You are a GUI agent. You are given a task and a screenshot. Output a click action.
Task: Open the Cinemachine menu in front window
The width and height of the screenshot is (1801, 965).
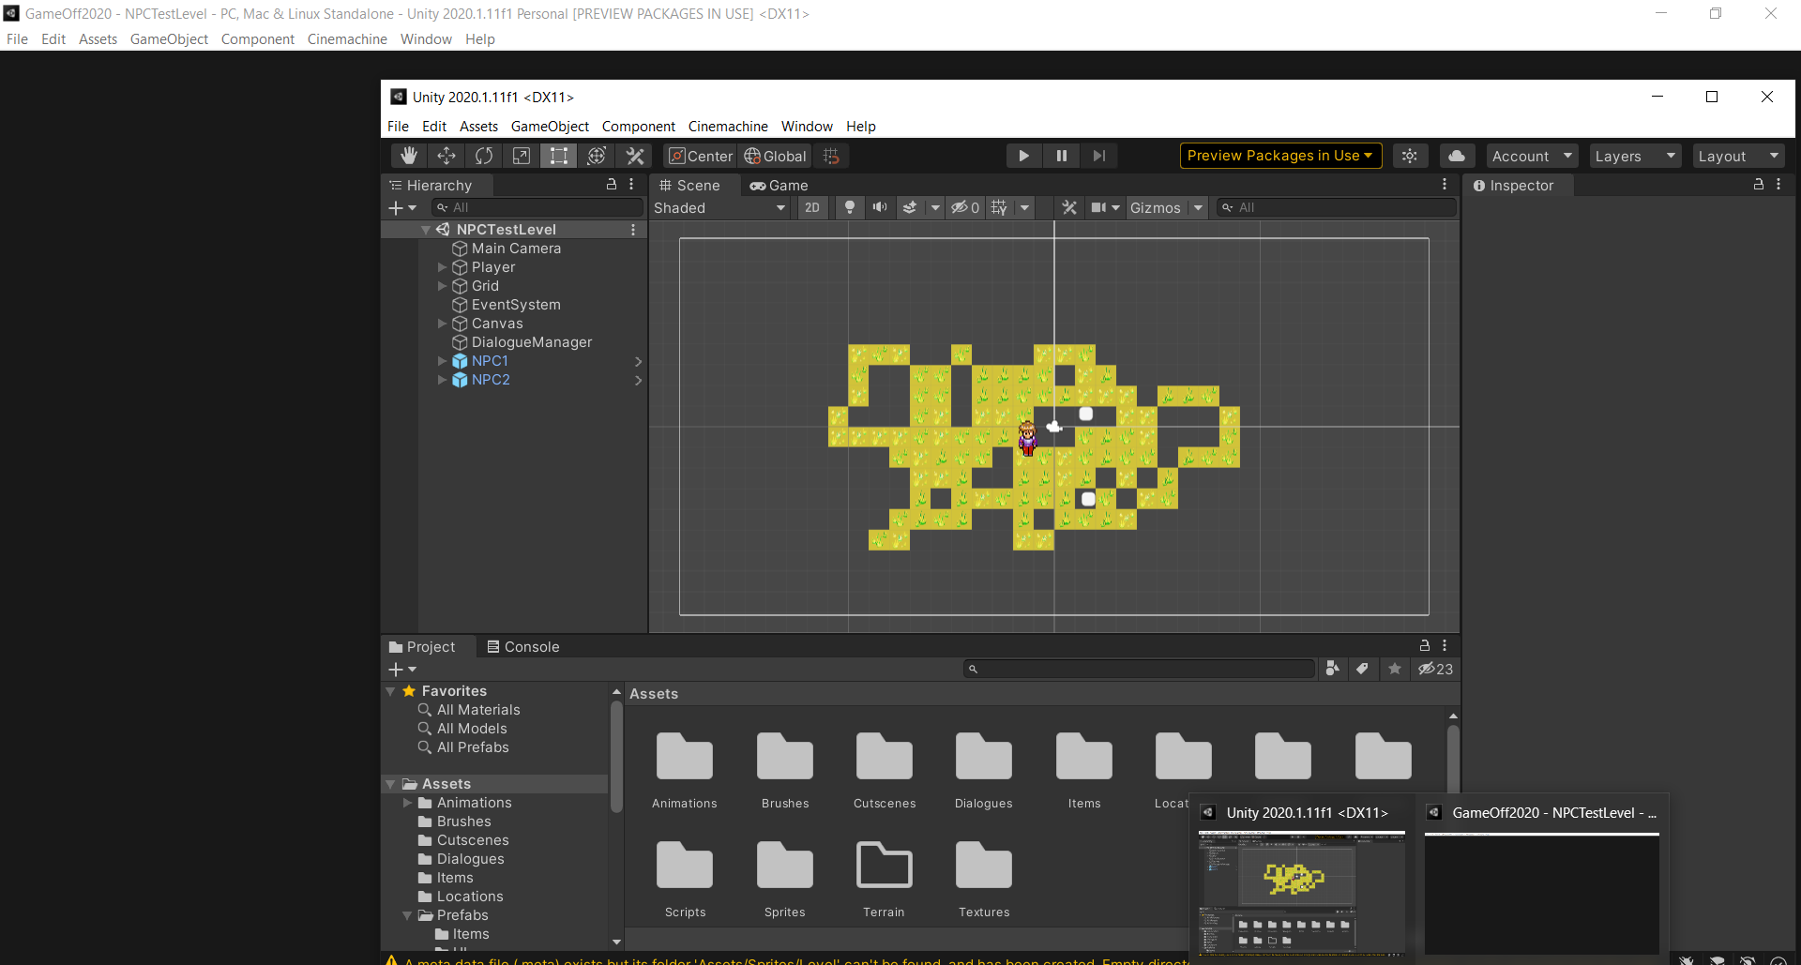pos(728,127)
